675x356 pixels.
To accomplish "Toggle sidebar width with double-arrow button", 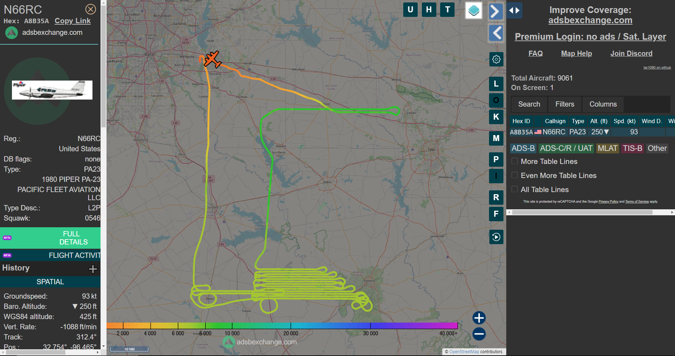I will 514,11.
